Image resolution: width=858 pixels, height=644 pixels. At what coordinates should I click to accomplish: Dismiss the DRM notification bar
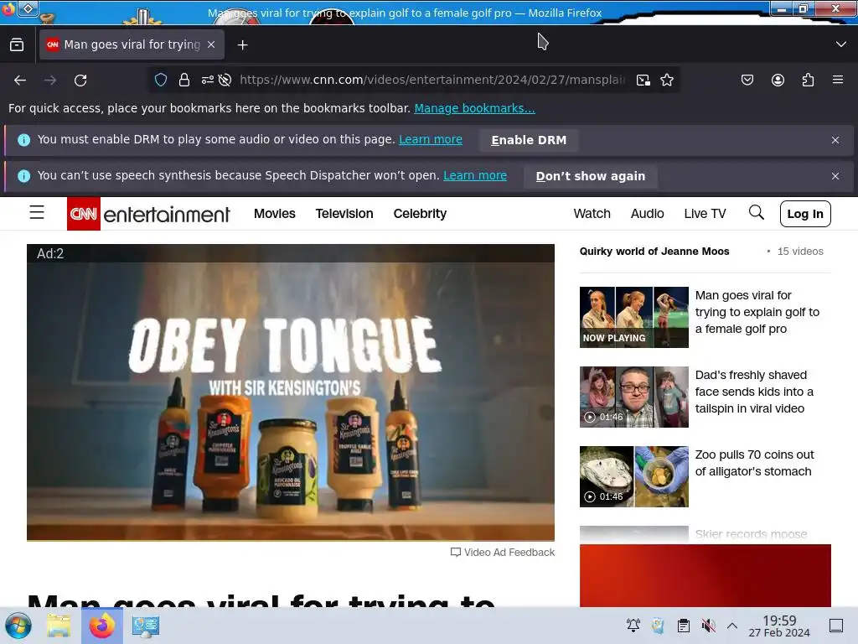tap(835, 140)
